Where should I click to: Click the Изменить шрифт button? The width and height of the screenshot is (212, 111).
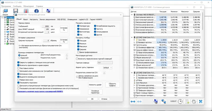tap(95, 85)
